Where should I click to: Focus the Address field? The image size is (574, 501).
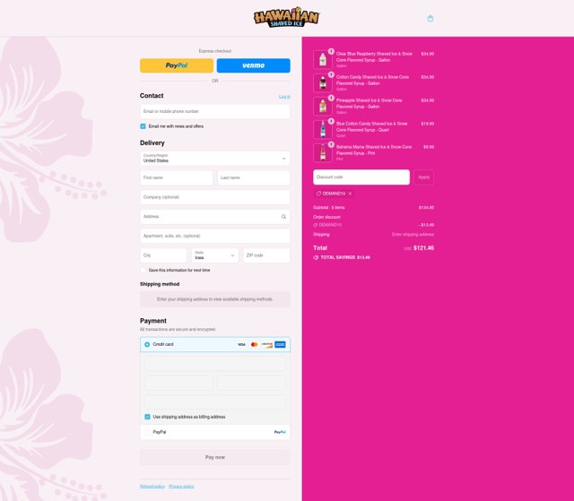pyautogui.click(x=215, y=217)
